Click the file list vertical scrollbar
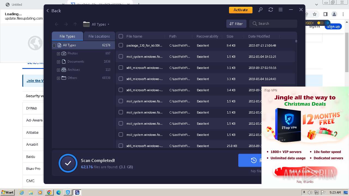349x196 pixels. [296, 41]
